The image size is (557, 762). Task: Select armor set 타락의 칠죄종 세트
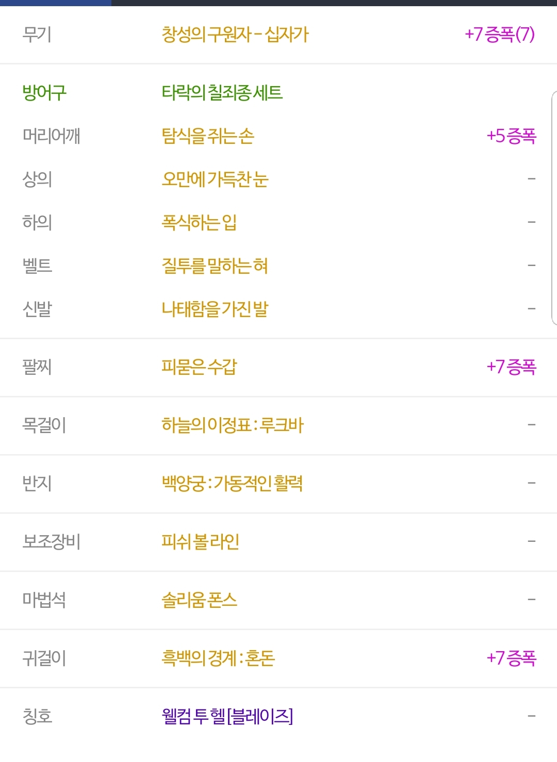tap(222, 93)
